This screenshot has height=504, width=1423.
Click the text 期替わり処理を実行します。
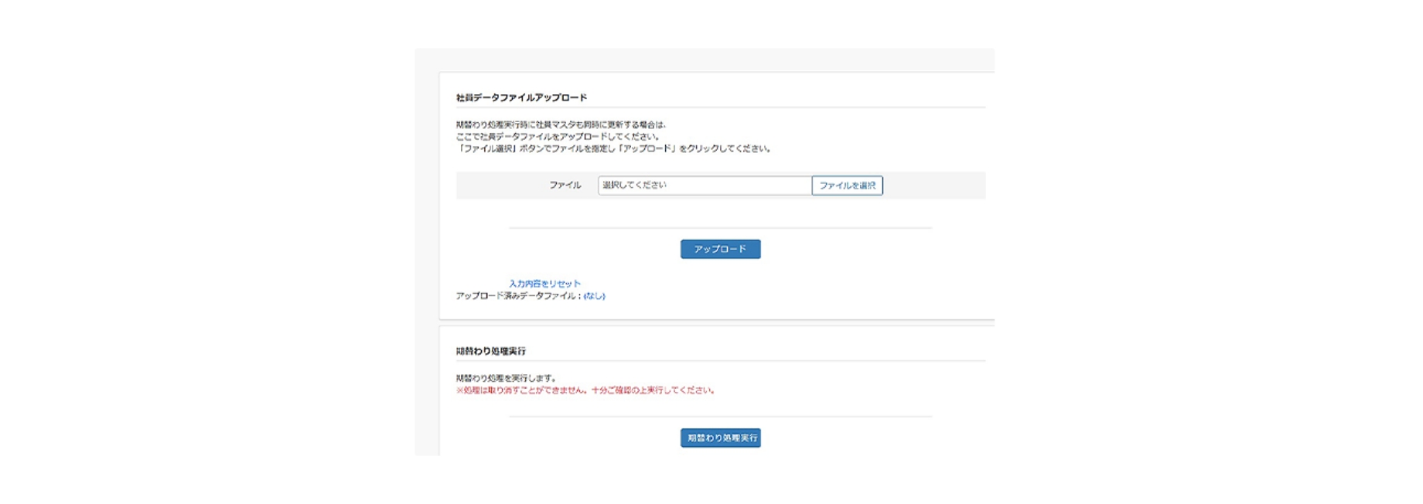(507, 378)
